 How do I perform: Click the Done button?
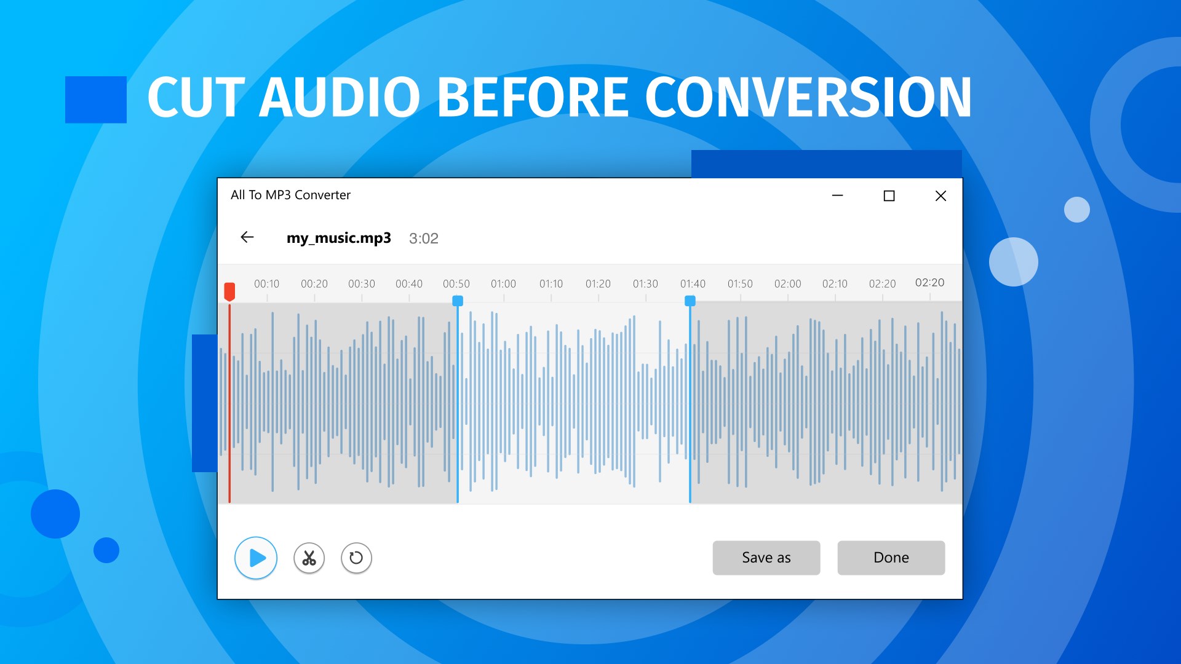(x=891, y=558)
